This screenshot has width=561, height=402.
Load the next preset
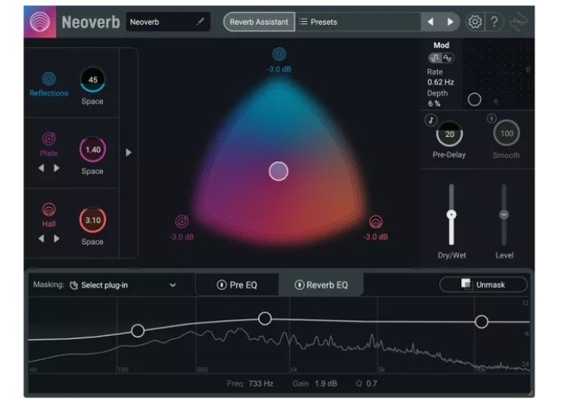pyautogui.click(x=450, y=22)
